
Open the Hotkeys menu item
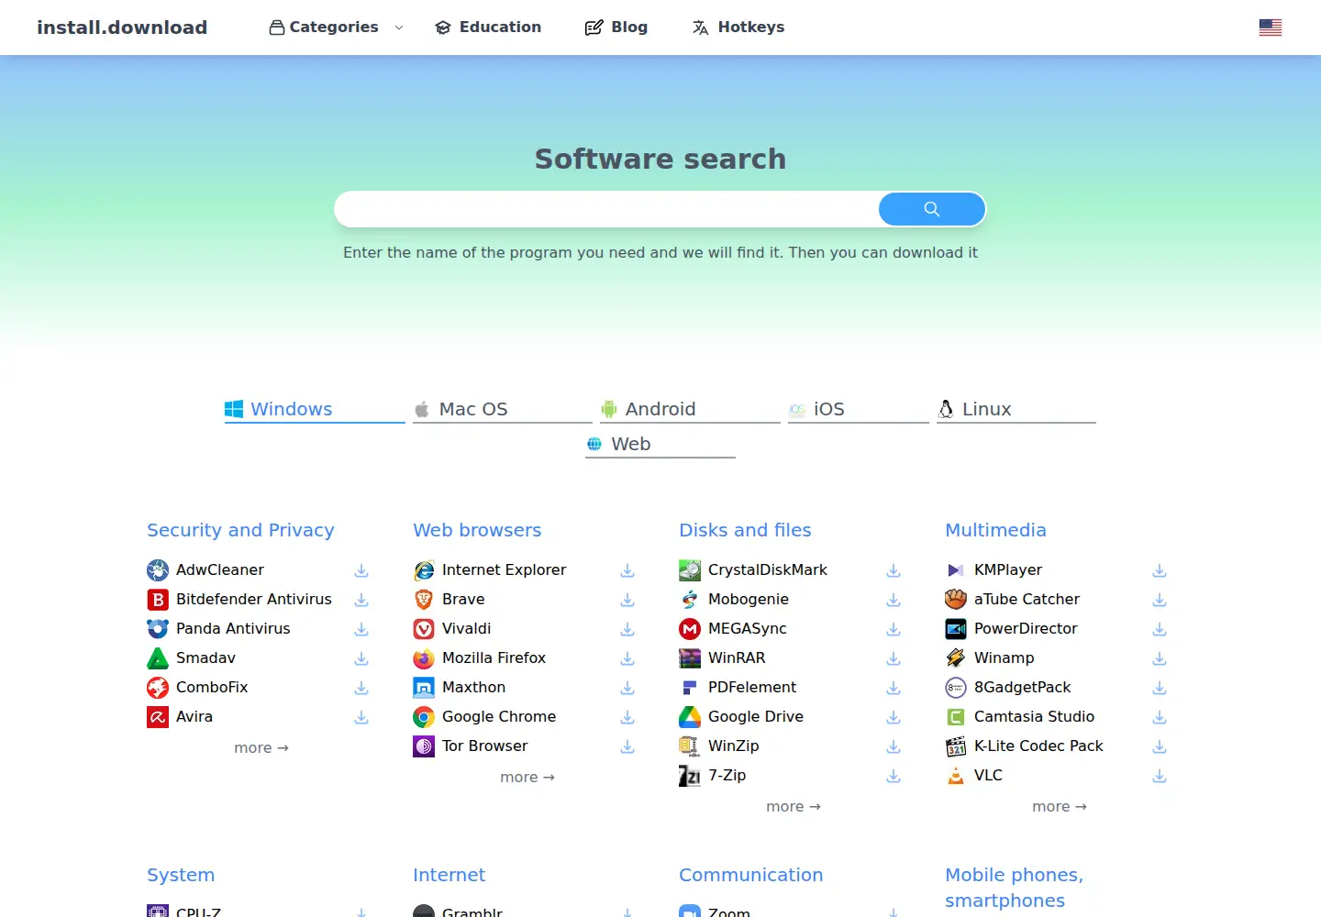[x=738, y=28]
